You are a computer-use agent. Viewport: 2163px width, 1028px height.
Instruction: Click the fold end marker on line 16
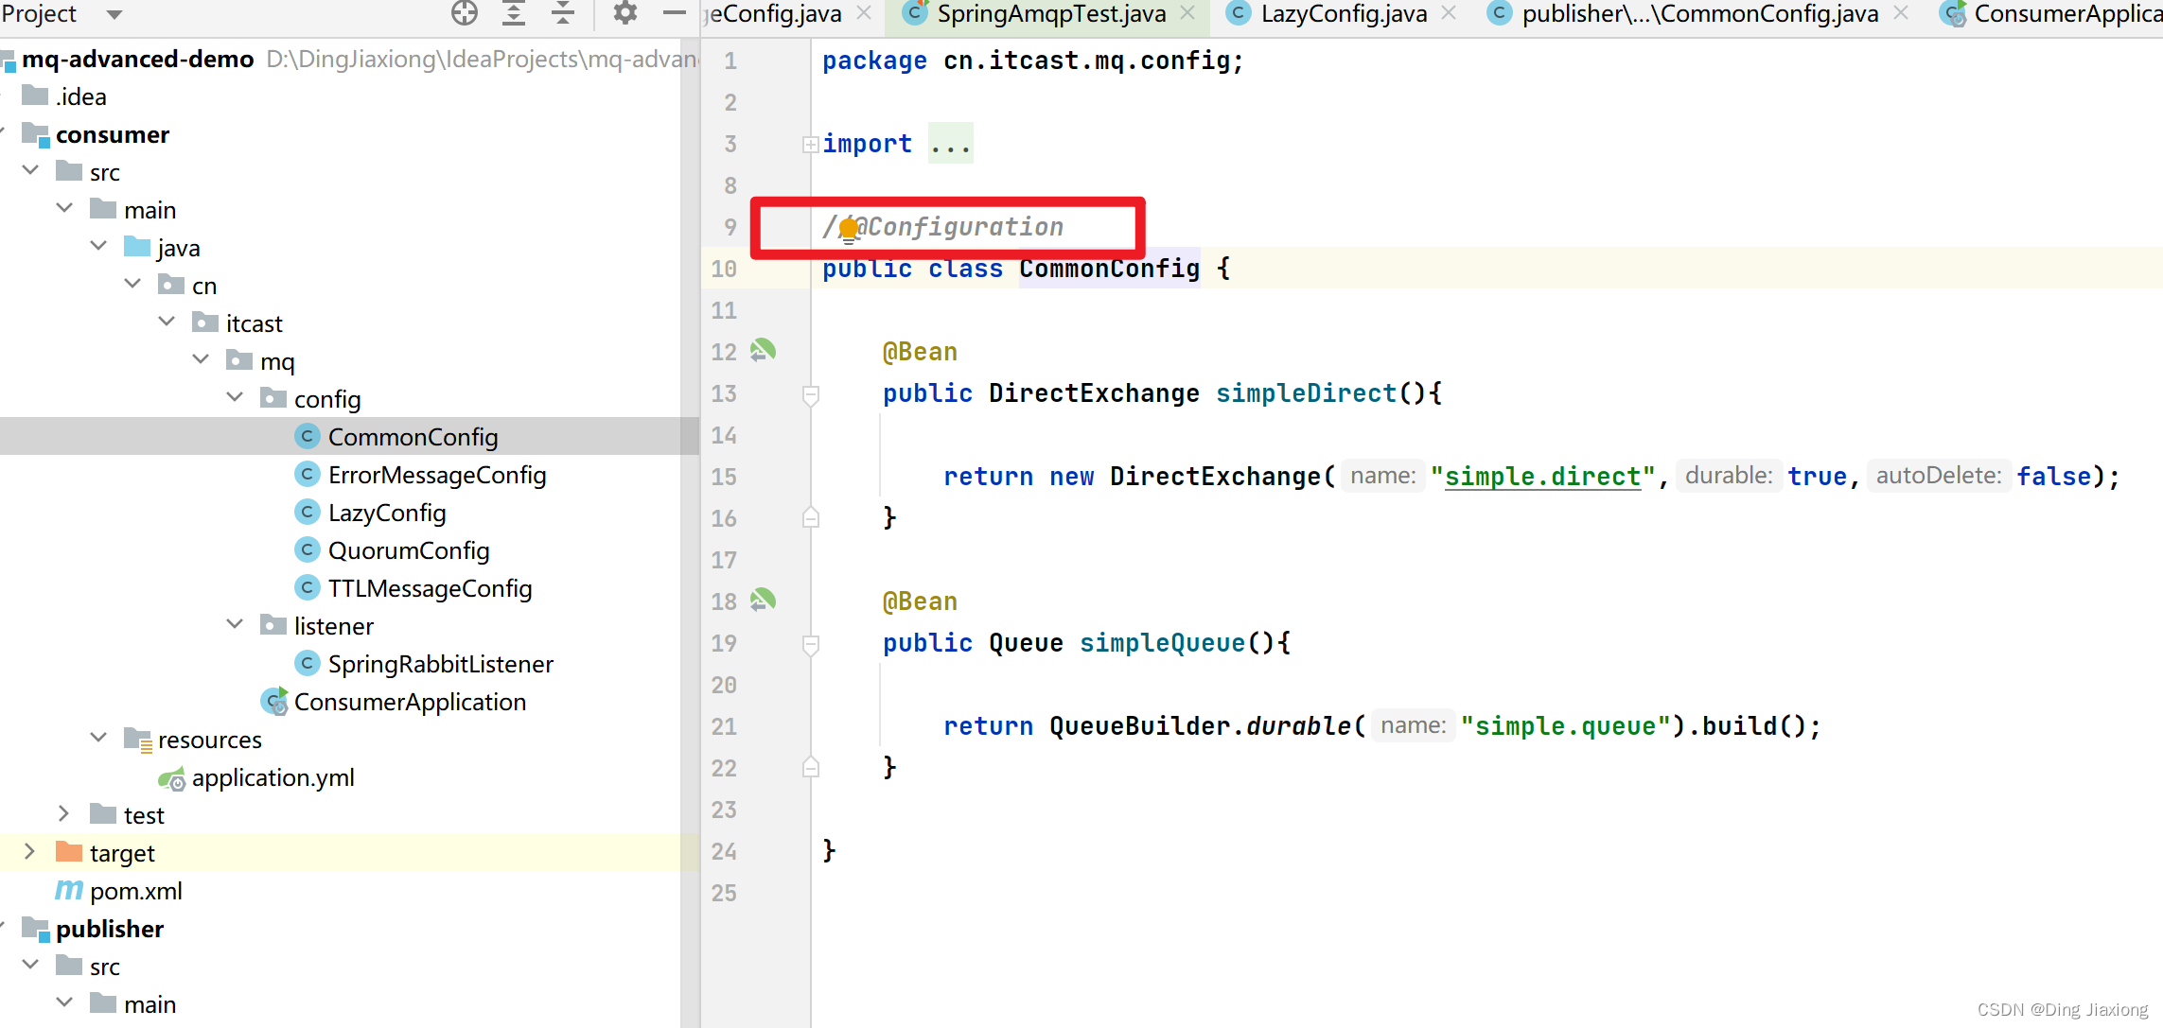[810, 517]
